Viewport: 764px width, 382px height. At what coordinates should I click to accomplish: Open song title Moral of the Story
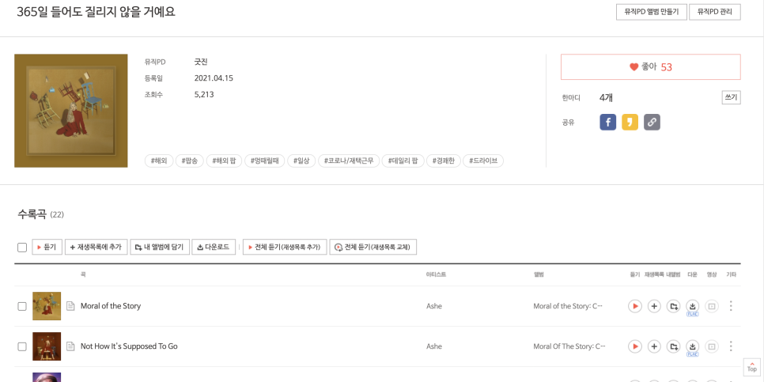coord(111,306)
